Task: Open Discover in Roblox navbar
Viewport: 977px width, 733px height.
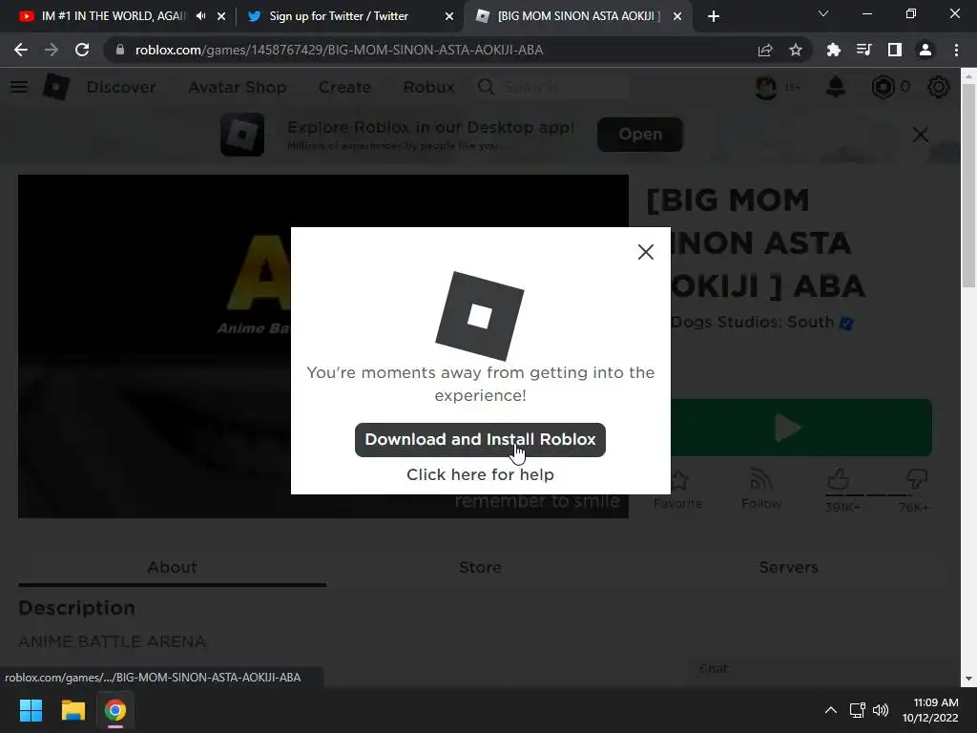Action: point(121,87)
